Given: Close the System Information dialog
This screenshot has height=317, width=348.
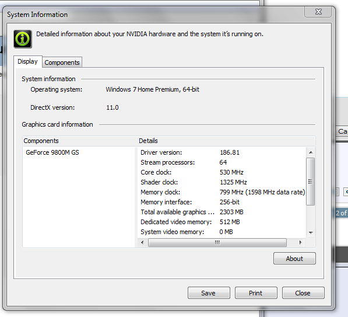Looking at the screenshot, I should tap(303, 293).
